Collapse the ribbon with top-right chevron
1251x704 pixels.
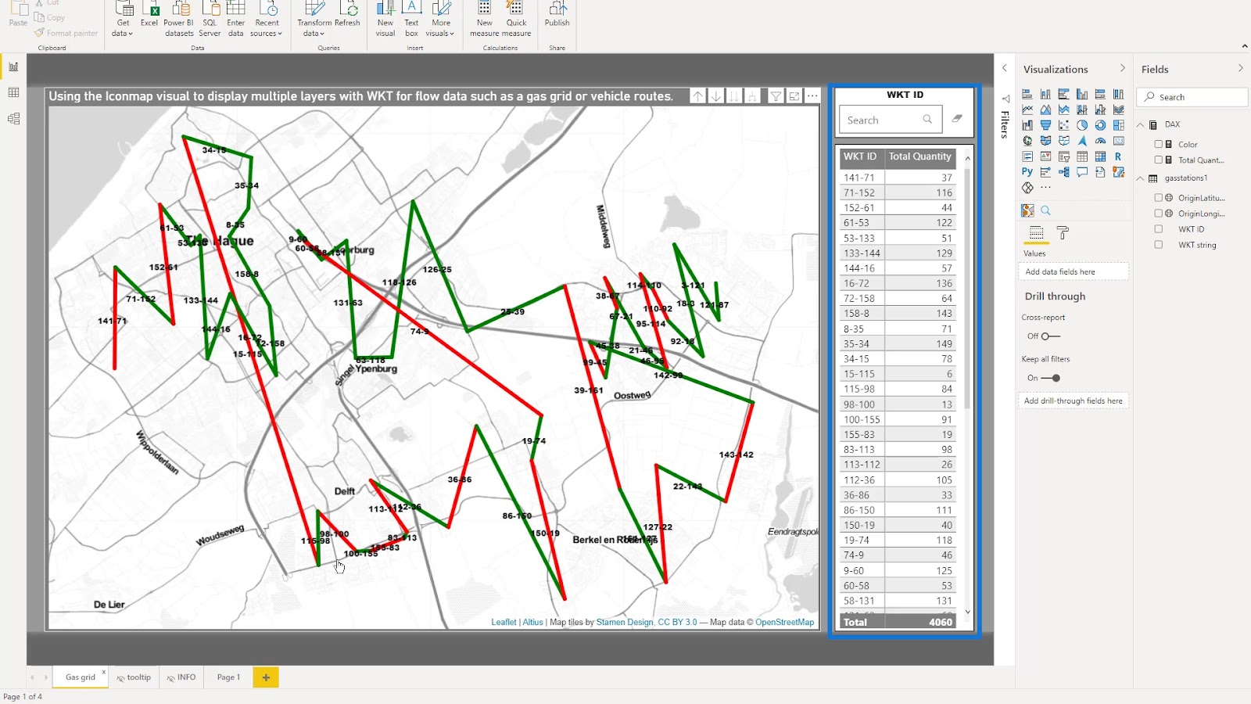click(1245, 47)
